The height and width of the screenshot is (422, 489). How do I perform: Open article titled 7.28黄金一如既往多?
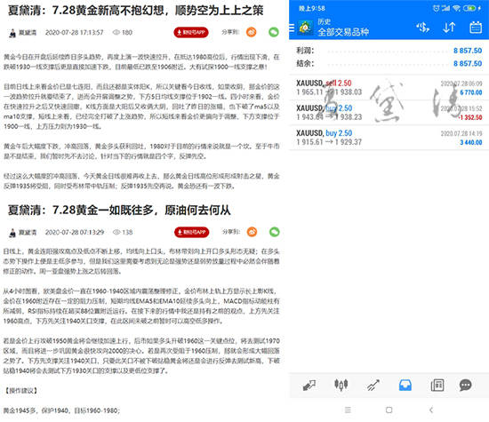tap(119, 210)
